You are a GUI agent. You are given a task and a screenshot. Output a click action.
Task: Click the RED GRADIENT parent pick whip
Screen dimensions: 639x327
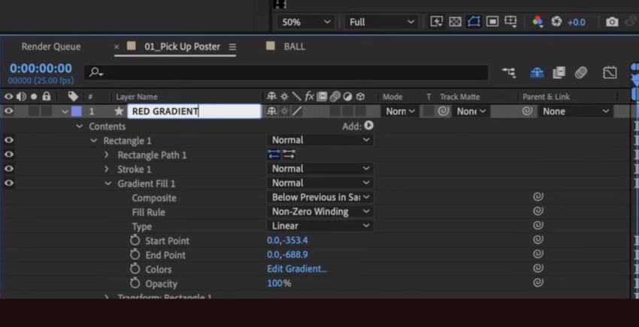tap(527, 111)
